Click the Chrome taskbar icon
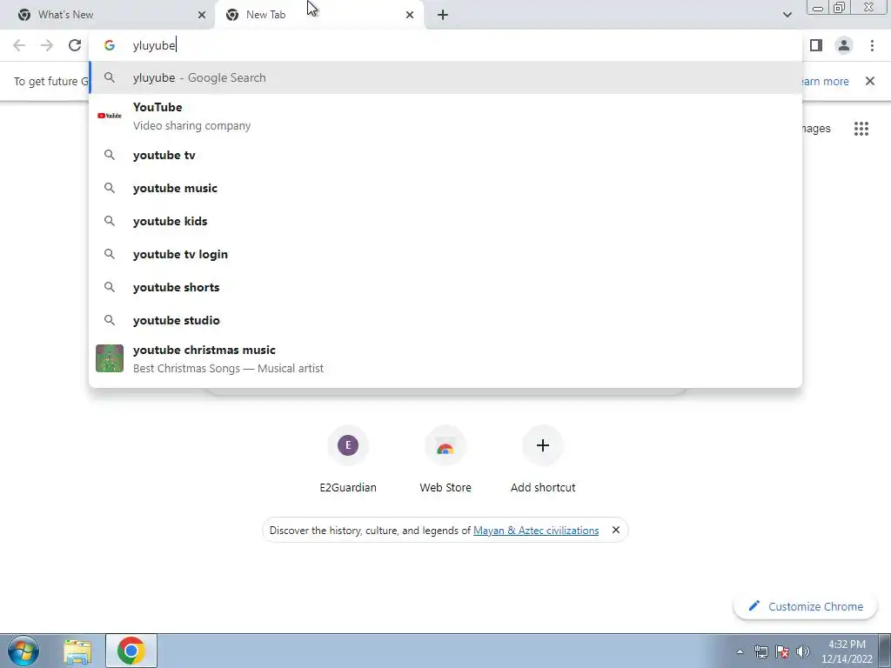Screen dimensions: 891x668 coord(131,651)
